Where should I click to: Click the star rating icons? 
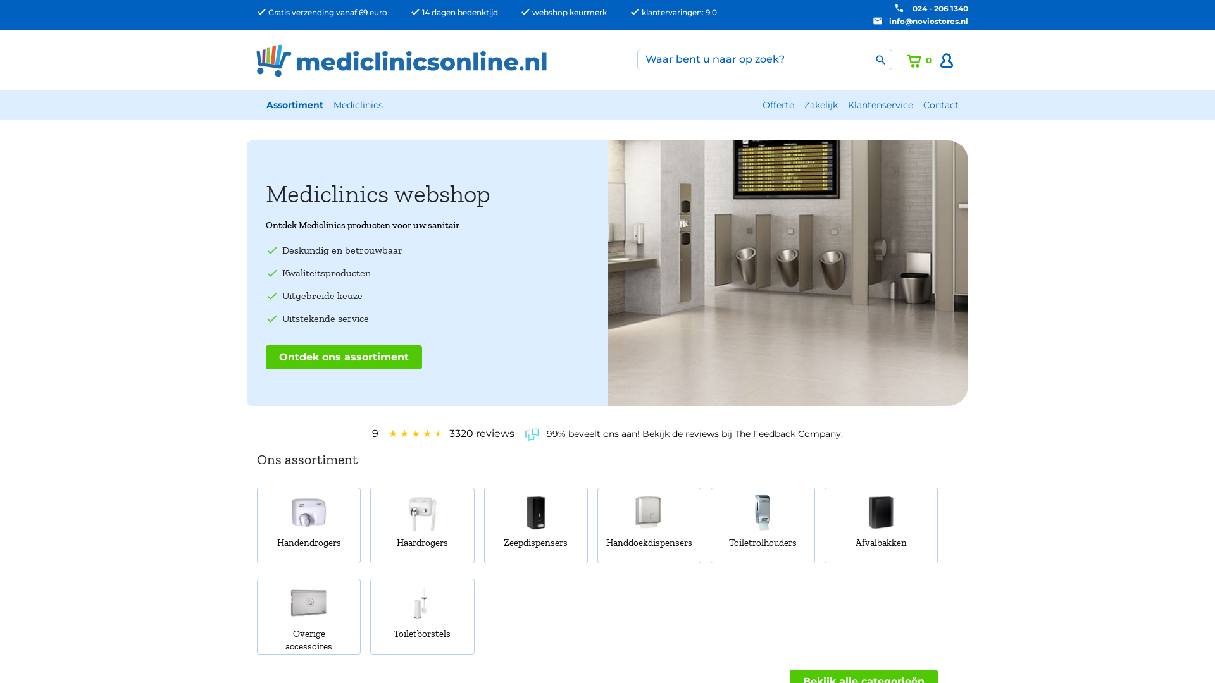[x=415, y=434]
